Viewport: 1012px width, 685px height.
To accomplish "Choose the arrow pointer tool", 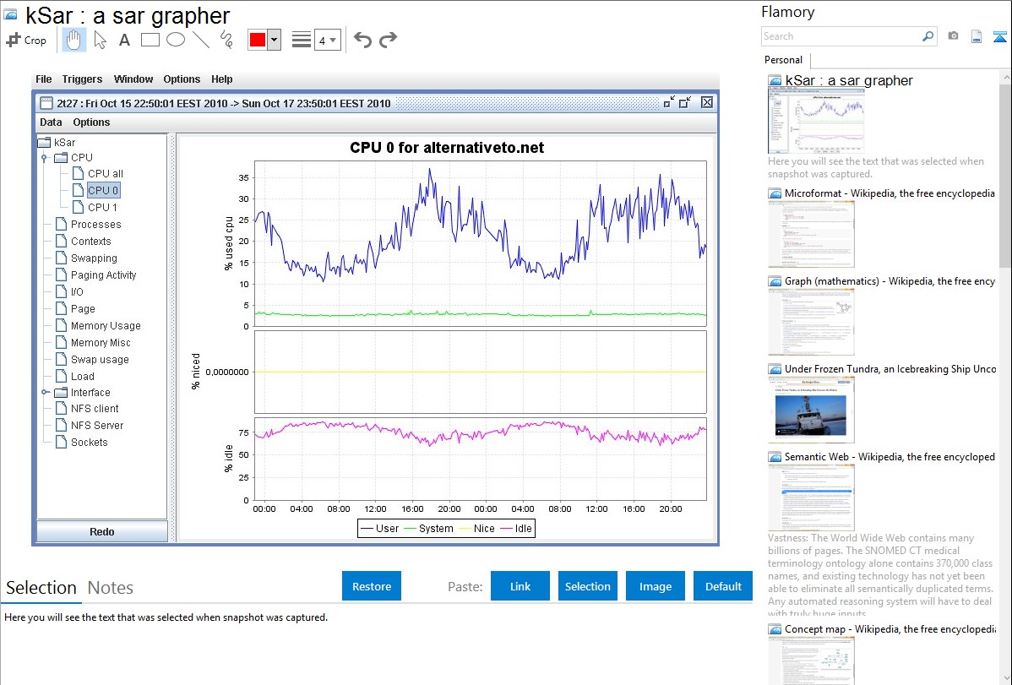I will 100,40.
